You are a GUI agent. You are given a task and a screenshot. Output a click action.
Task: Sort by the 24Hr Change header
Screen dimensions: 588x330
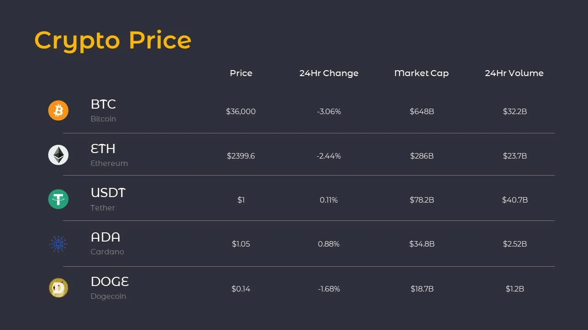tap(329, 73)
